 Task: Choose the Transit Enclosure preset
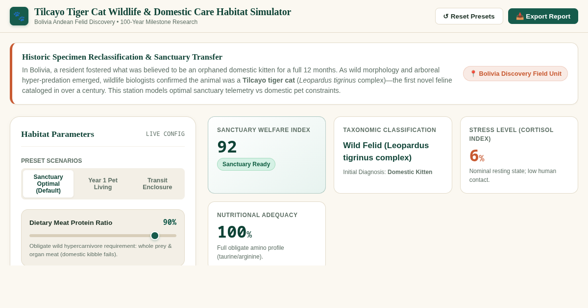(x=157, y=184)
